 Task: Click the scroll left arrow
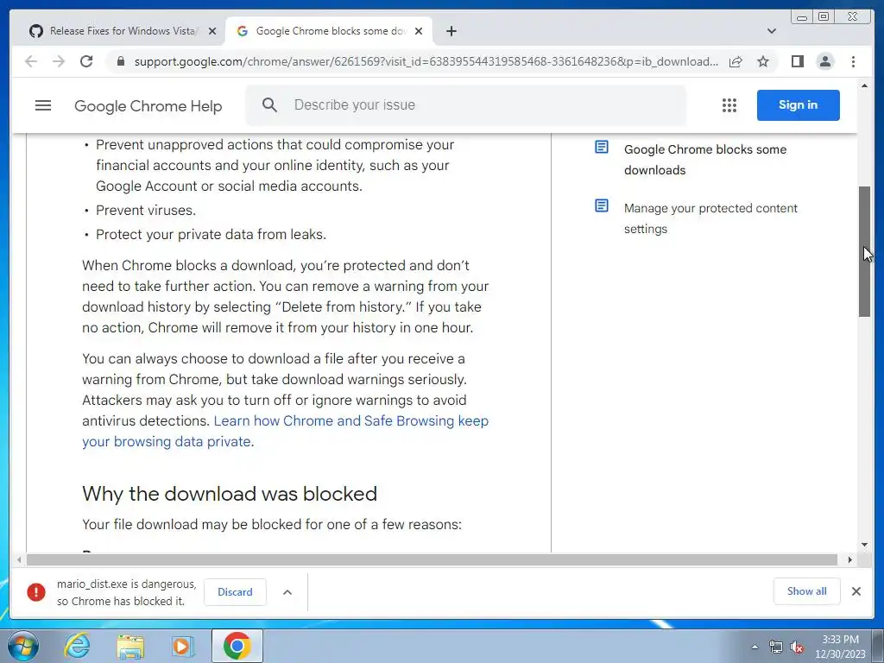tap(19, 559)
